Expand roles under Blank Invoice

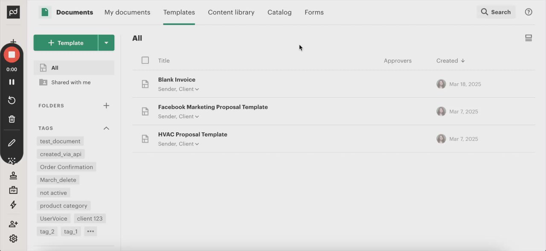tap(197, 89)
